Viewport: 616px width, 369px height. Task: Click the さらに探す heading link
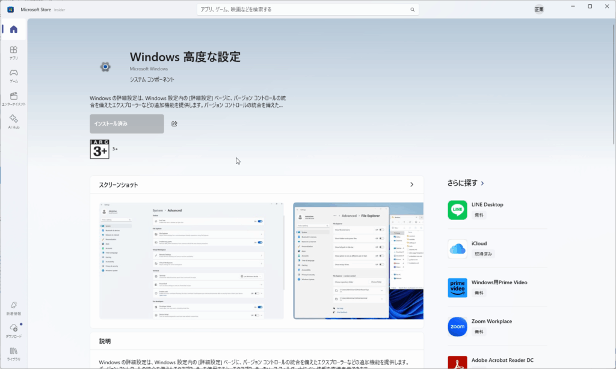(x=463, y=183)
